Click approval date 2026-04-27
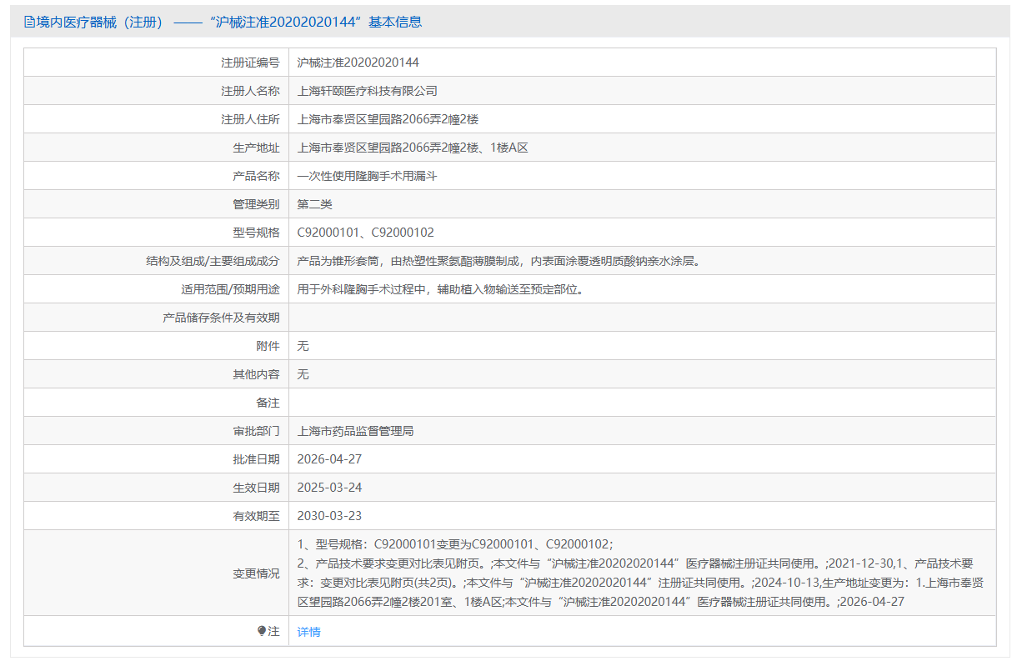The width and height of the screenshot is (1022, 666). [x=329, y=459]
